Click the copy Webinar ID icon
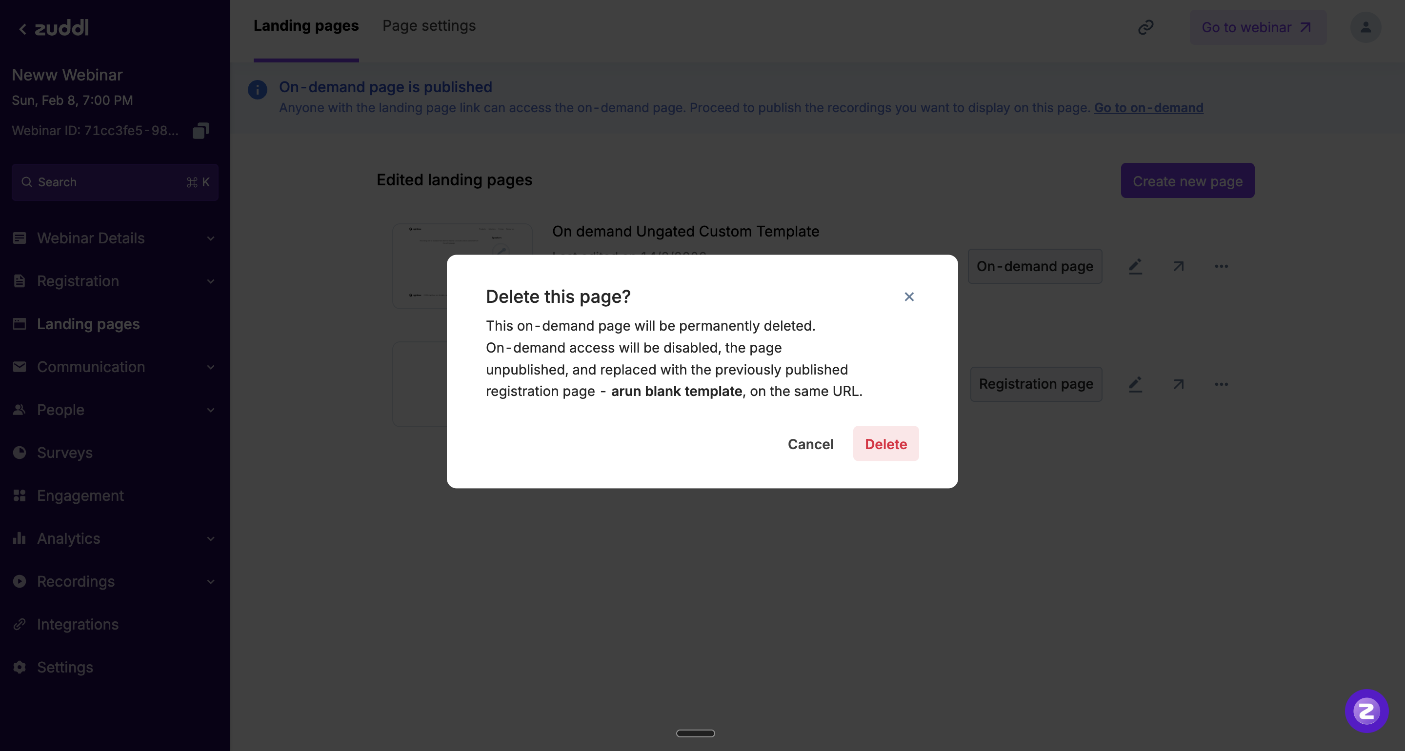 coord(201,130)
